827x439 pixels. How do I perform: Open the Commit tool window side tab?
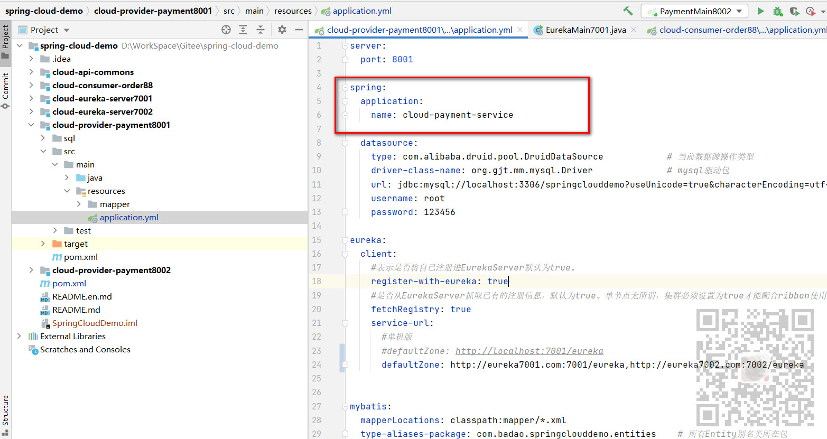point(5,90)
